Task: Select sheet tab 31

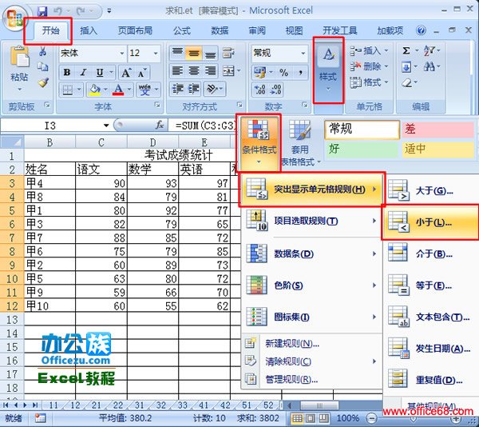Action: 139,405
